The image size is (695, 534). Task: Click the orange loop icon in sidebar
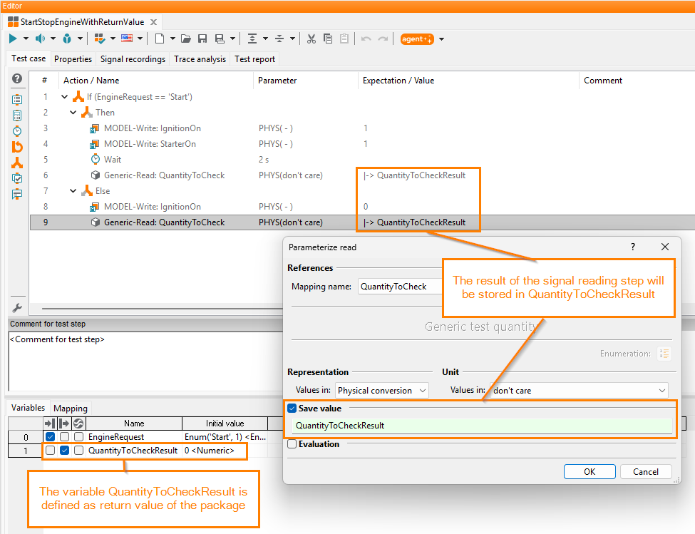[17, 147]
